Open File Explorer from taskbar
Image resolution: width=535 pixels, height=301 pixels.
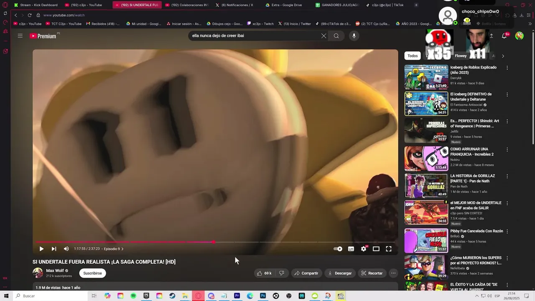185,296
